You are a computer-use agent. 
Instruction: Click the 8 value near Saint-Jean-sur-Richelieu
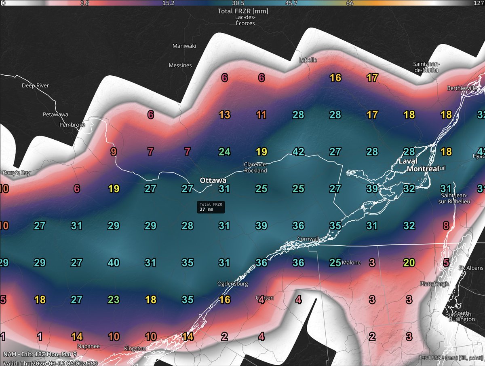[x=446, y=226]
